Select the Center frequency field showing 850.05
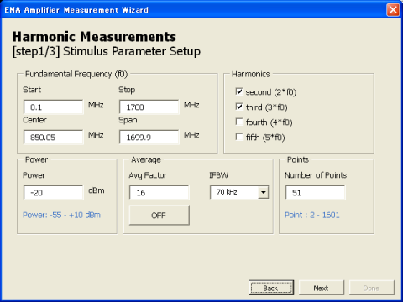403x302 pixels. coord(53,138)
